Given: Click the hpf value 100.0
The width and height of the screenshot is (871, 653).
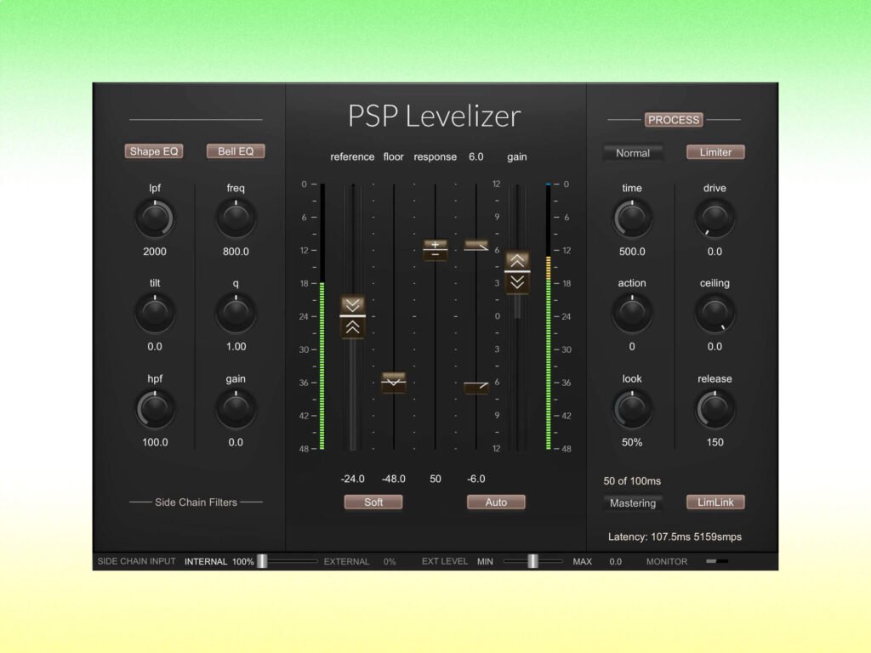Looking at the screenshot, I should coord(155,442).
